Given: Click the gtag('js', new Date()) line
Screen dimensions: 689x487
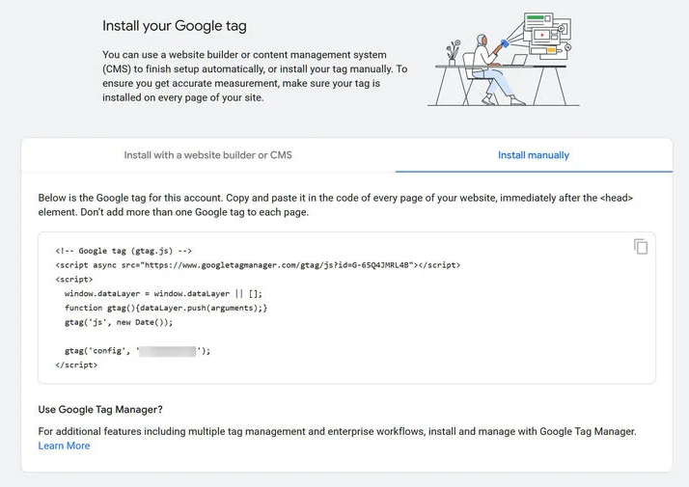Looking at the screenshot, I should point(119,322).
